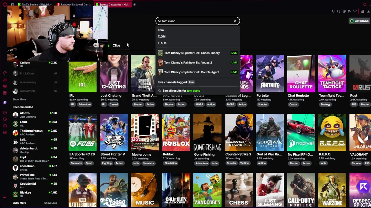This screenshot has width=371, height=208.
Task: Click the send flow arrow icon
Action: click(x=350, y=11)
